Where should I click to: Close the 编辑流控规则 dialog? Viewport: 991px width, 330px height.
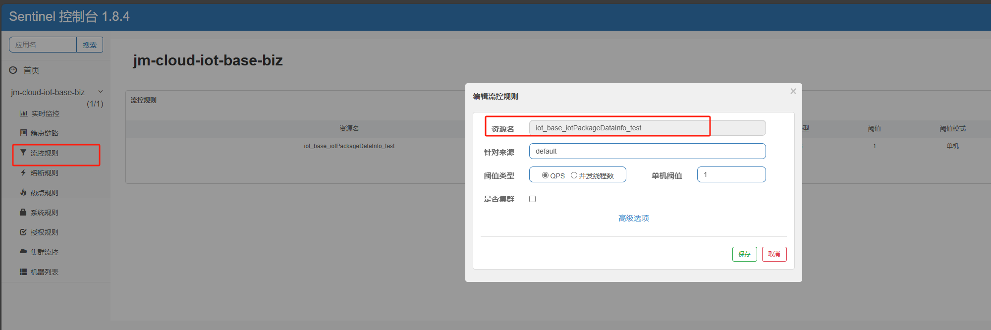point(793,91)
